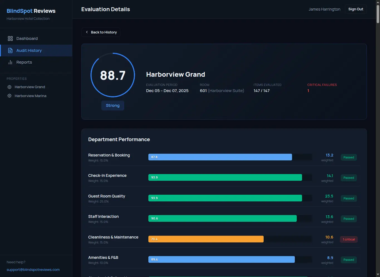Click the Sign Out button
The image size is (380, 277).
click(x=356, y=9)
